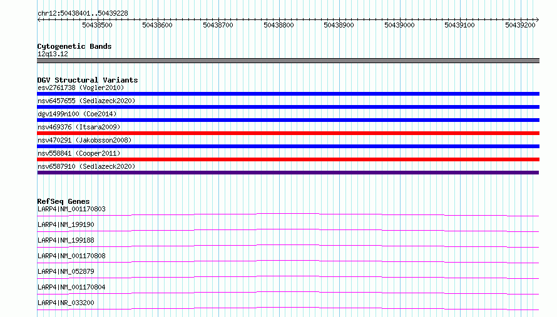
Task: Click the purple bar for nsv6587910
Action: pyautogui.click(x=288, y=173)
